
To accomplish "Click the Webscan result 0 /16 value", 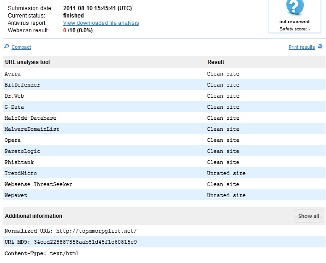I will click(78, 30).
